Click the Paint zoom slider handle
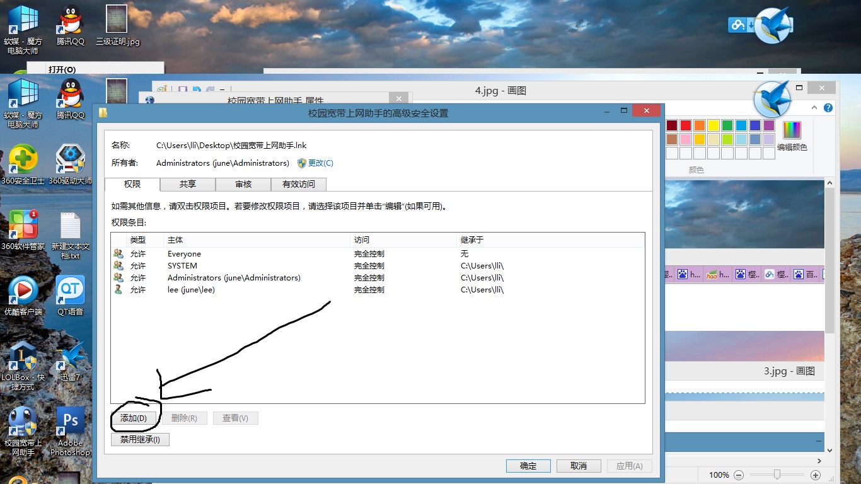 click(x=777, y=475)
